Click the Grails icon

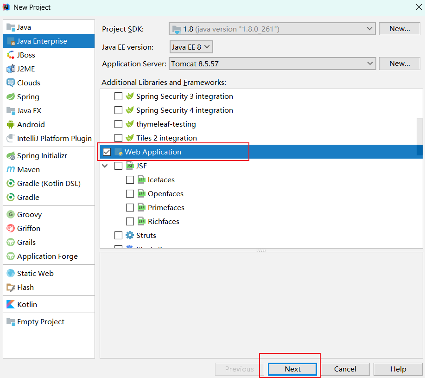tap(11, 242)
